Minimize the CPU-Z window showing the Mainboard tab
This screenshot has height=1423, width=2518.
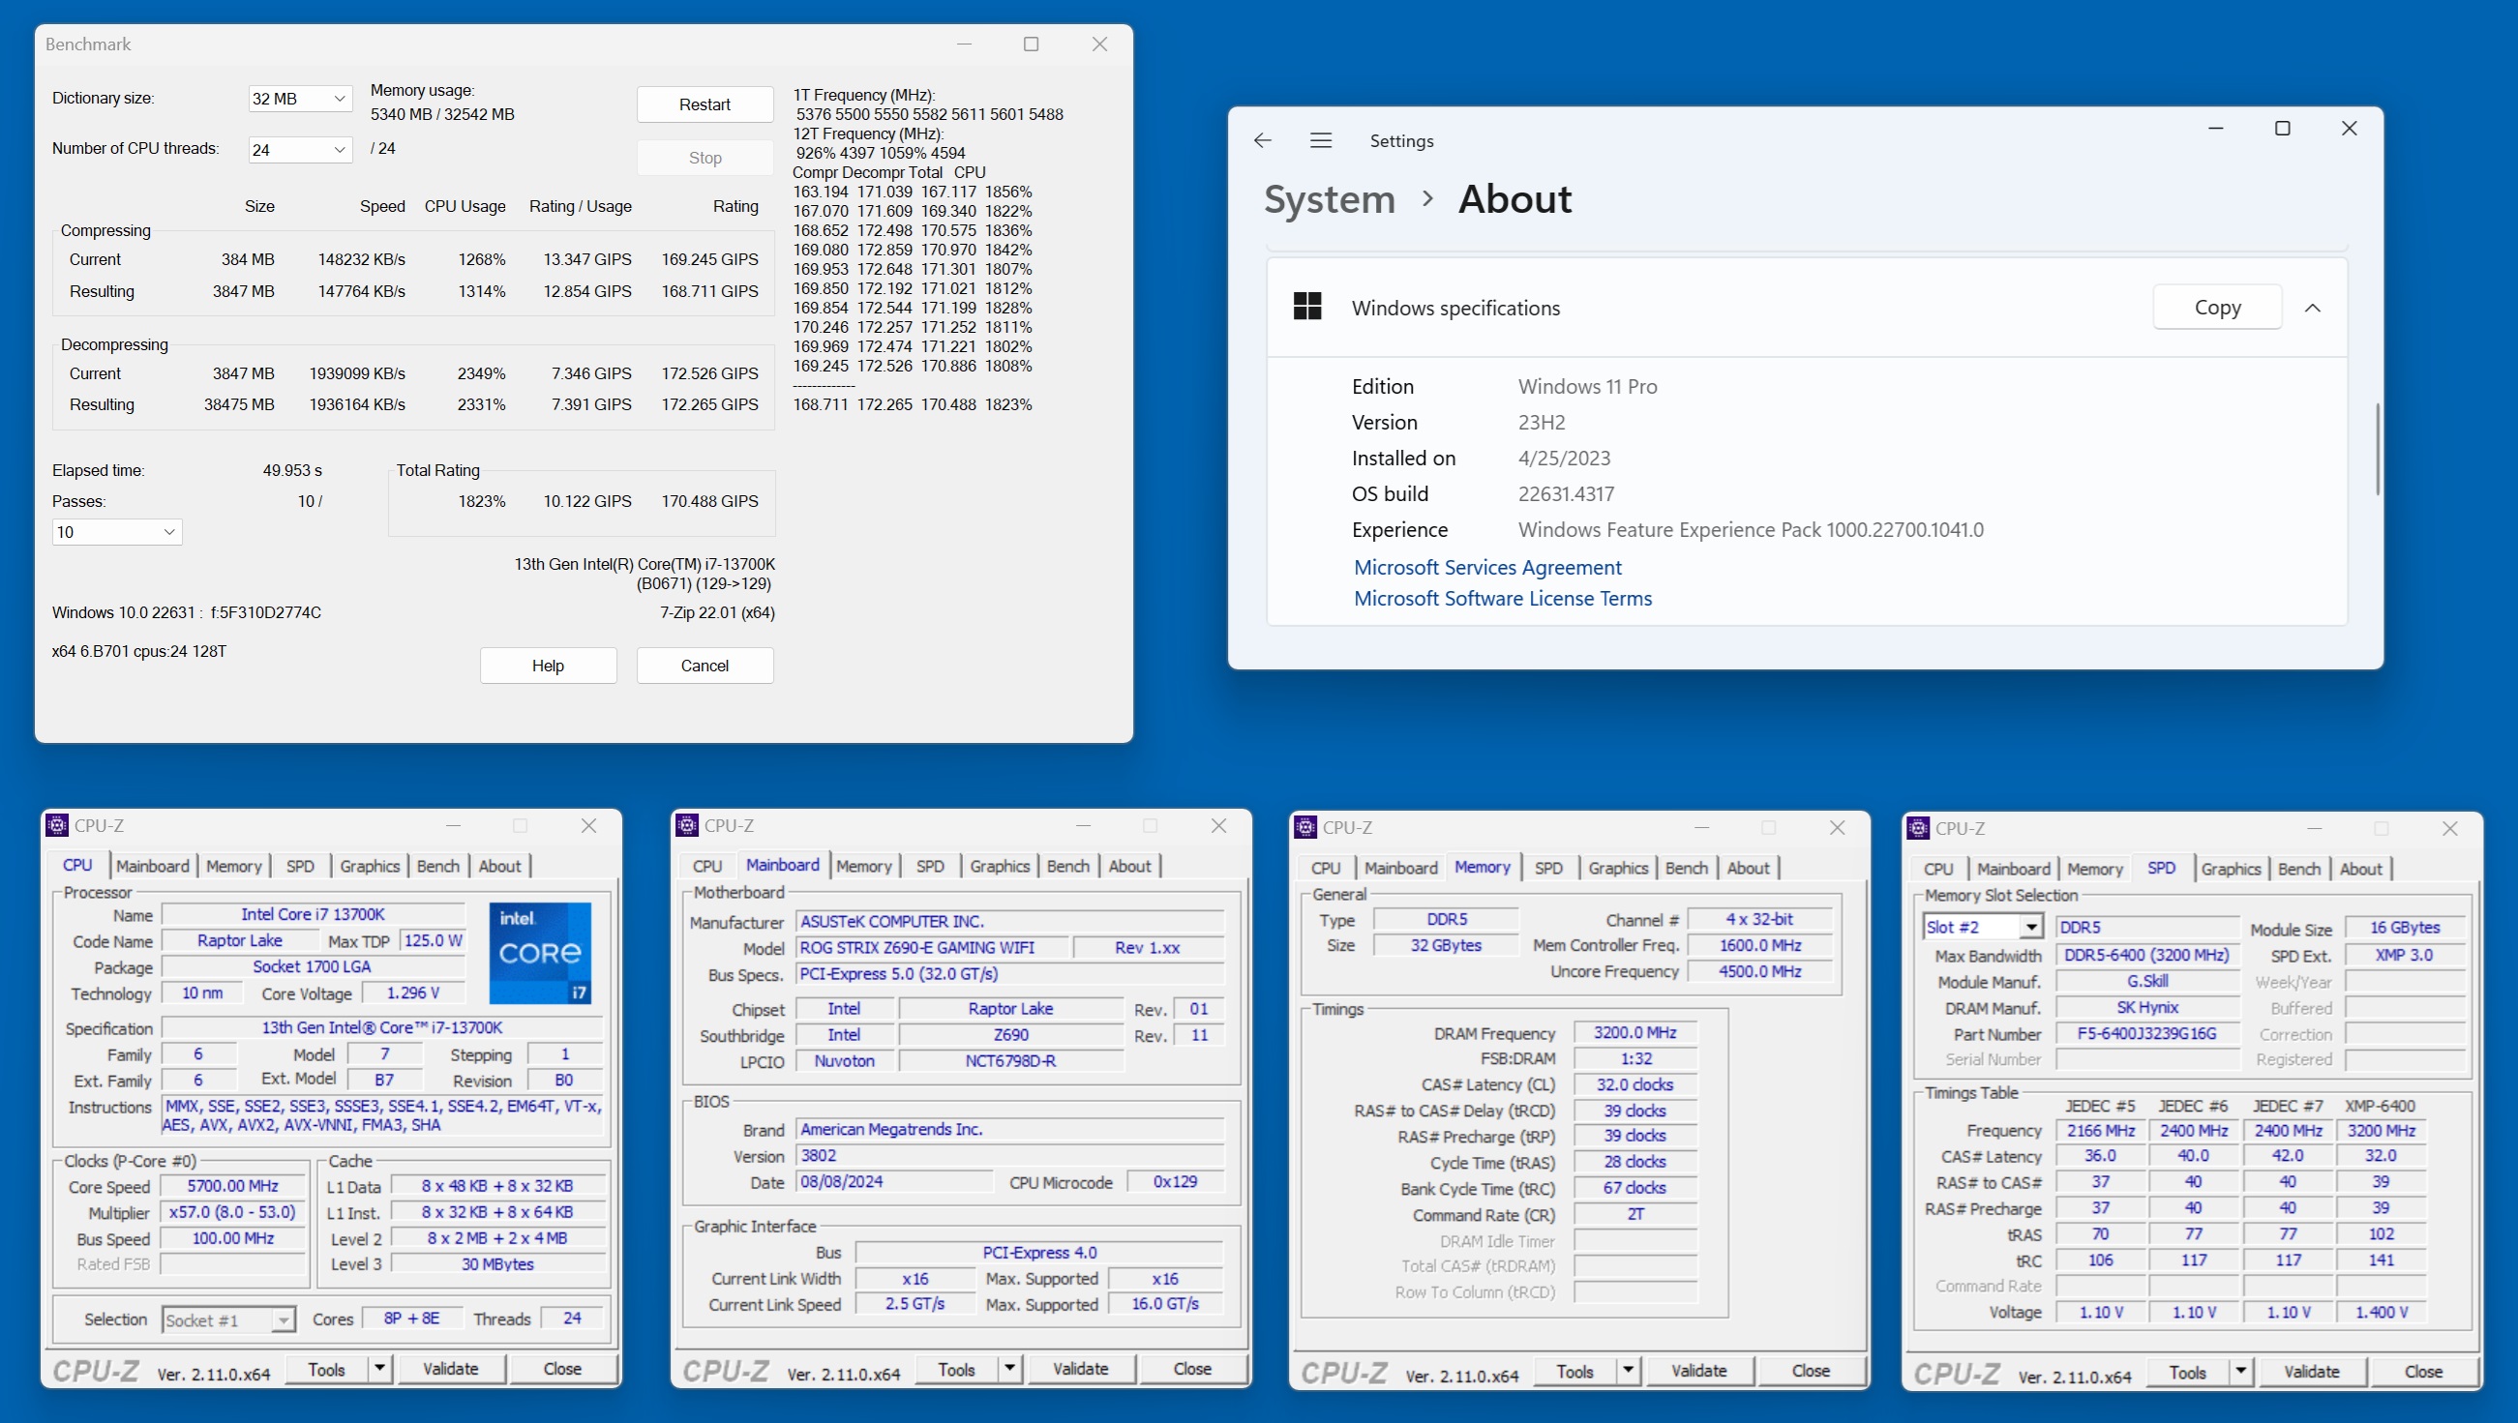pyautogui.click(x=1083, y=826)
